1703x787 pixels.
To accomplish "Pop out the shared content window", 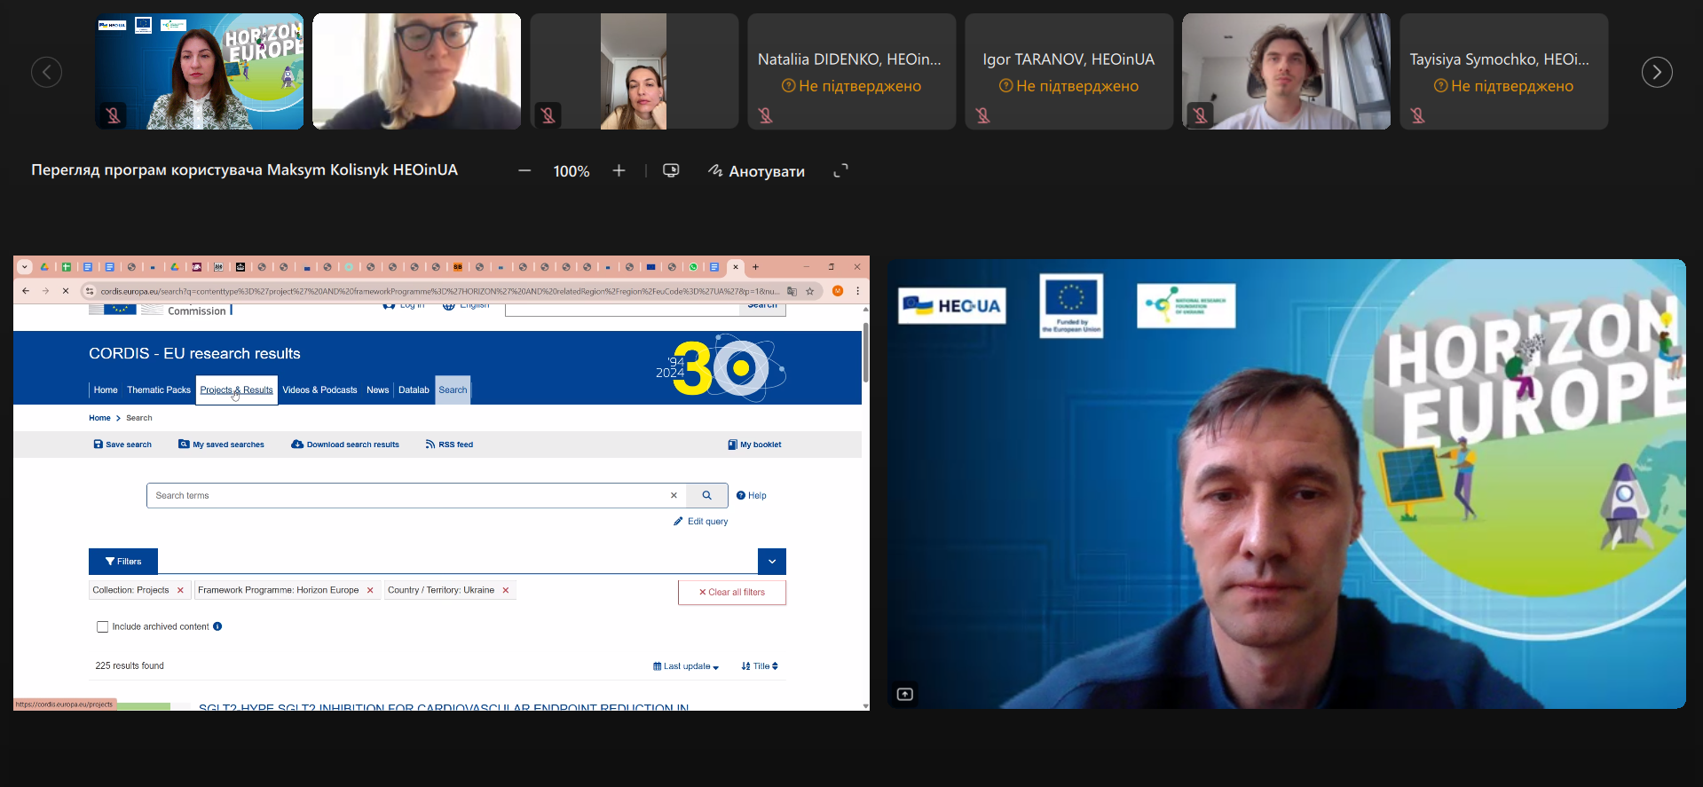I will click(x=671, y=170).
